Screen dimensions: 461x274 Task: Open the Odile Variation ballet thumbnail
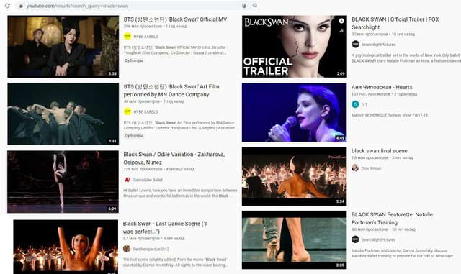[x=63, y=182]
